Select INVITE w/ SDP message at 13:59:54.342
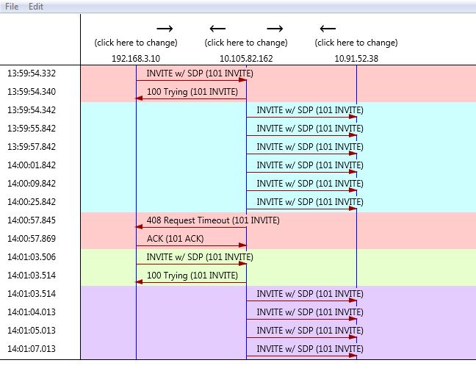476x385 pixels. (310, 110)
